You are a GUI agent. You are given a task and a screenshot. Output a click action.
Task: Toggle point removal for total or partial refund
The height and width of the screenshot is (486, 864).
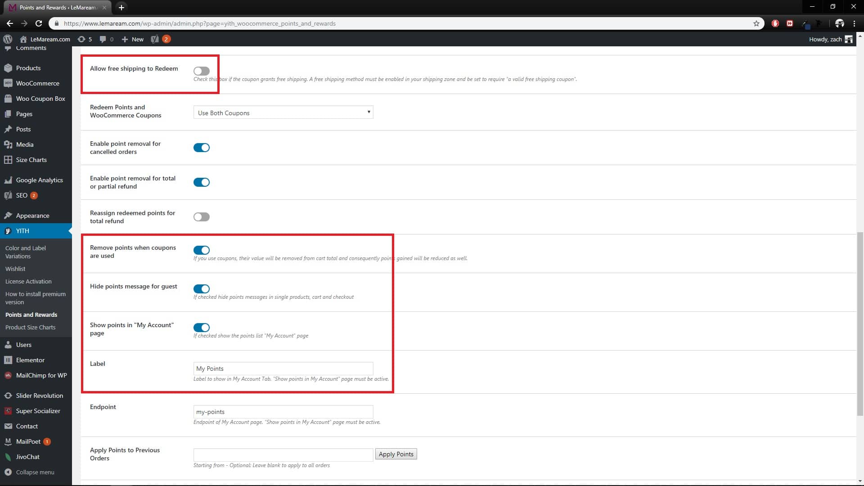click(202, 182)
